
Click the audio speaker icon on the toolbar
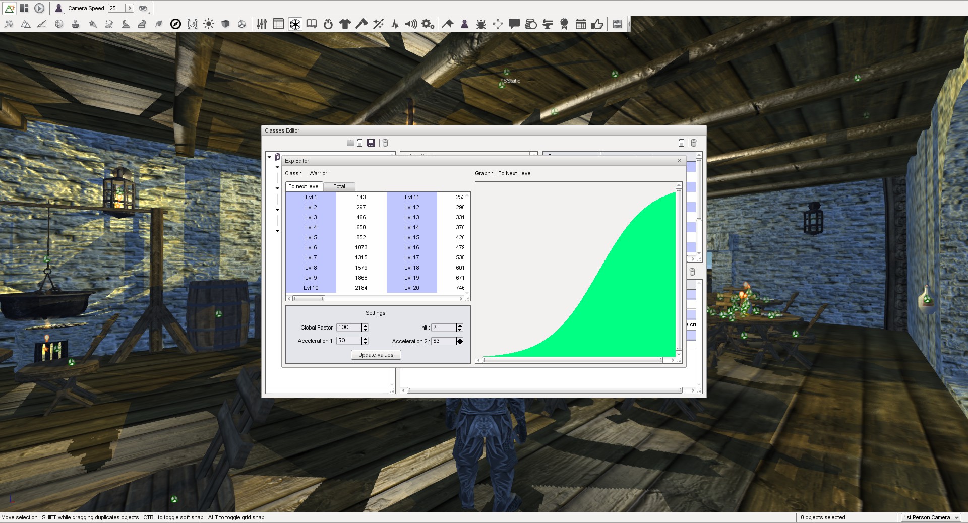(x=412, y=24)
